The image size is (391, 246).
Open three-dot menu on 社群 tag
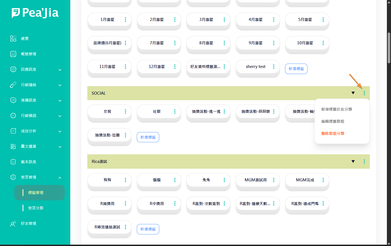175,111
